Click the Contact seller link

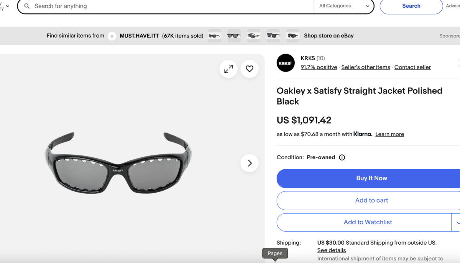click(412, 67)
